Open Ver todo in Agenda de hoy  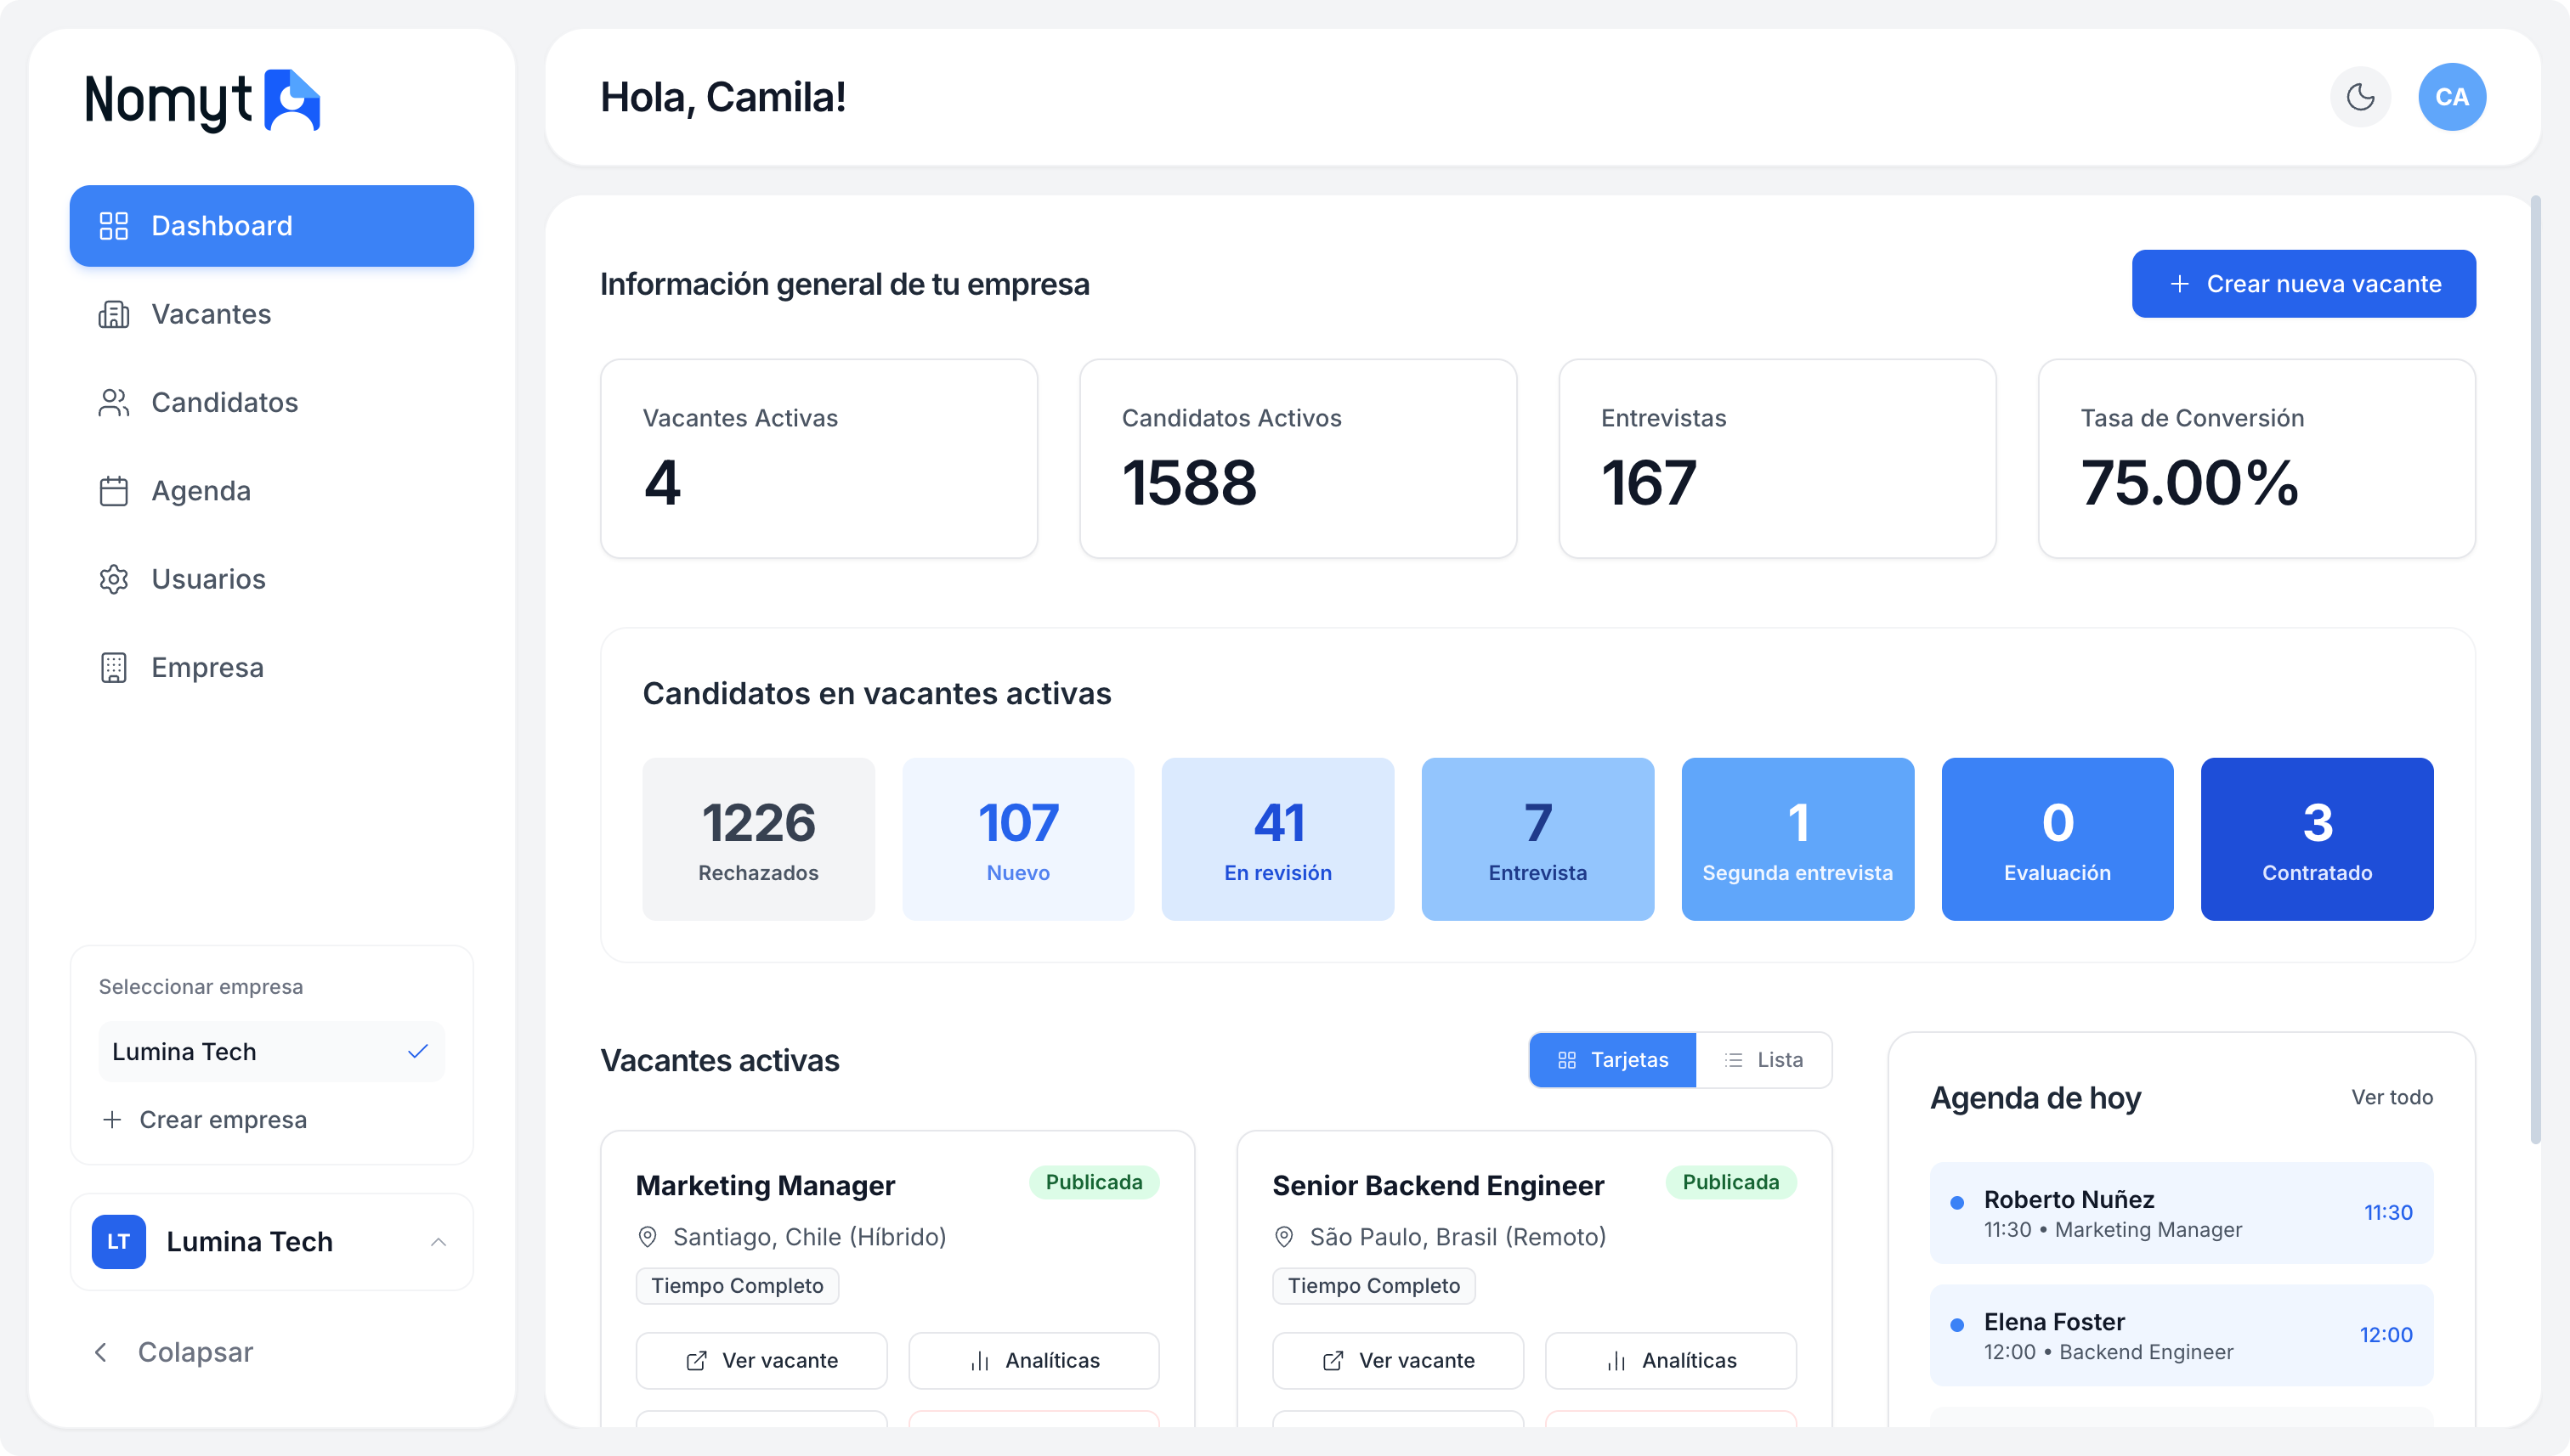pos(2393,1097)
